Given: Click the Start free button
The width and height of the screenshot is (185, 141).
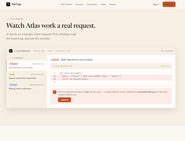Looking at the screenshot, I should pos(169,4).
